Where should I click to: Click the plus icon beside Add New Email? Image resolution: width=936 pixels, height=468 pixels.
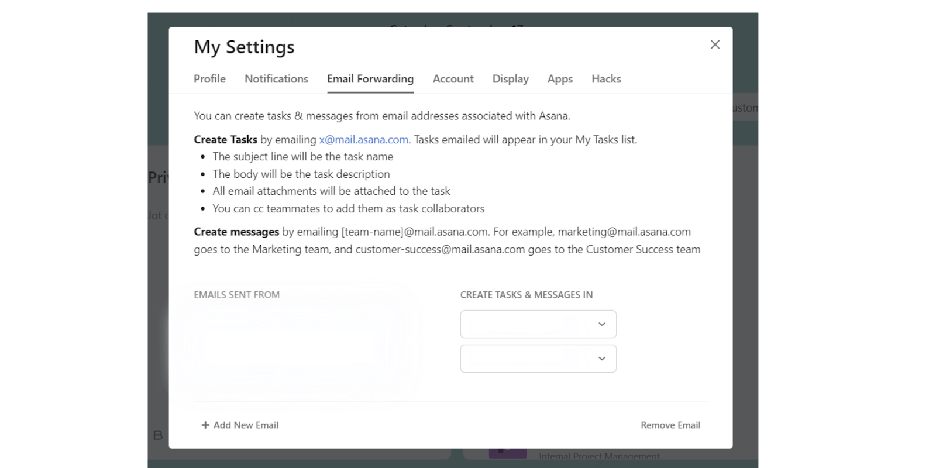[x=205, y=425]
